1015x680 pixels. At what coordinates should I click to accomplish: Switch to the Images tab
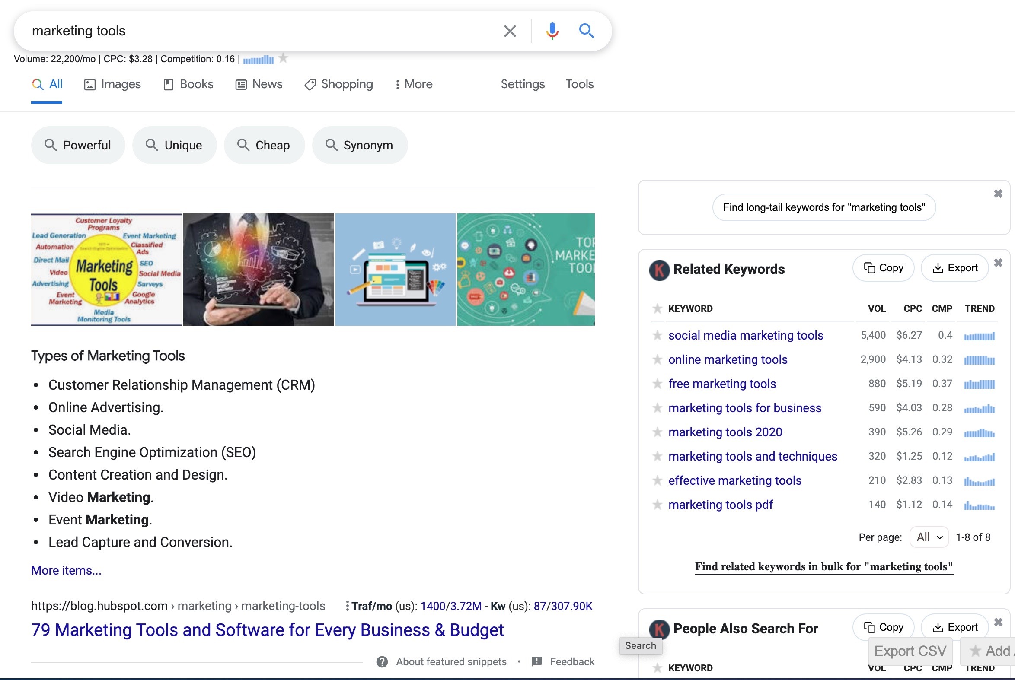point(112,84)
